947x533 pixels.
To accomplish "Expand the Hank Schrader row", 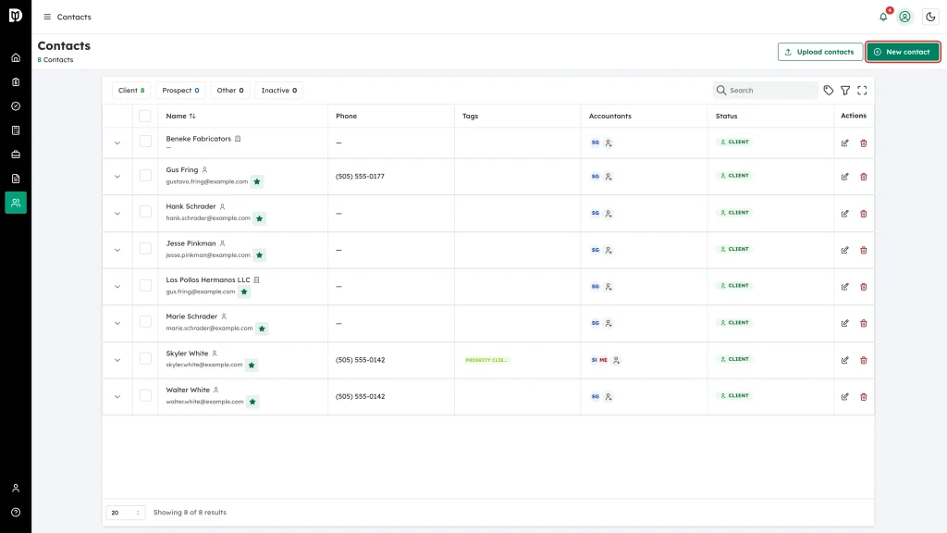I will [117, 214].
